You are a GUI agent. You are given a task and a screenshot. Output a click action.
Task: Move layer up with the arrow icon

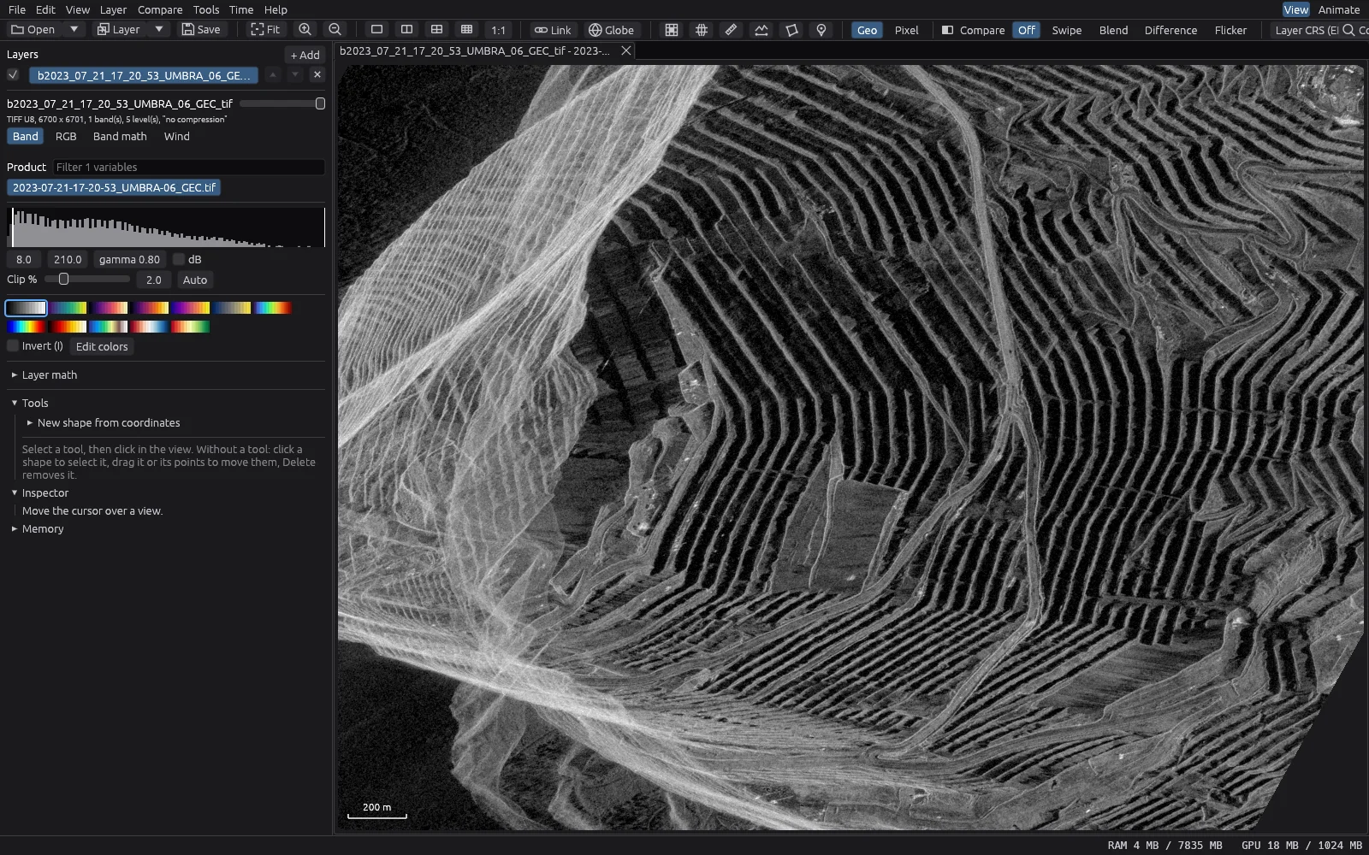273,75
